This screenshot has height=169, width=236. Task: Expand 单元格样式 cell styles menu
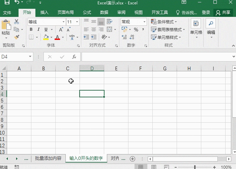[x=166, y=37]
